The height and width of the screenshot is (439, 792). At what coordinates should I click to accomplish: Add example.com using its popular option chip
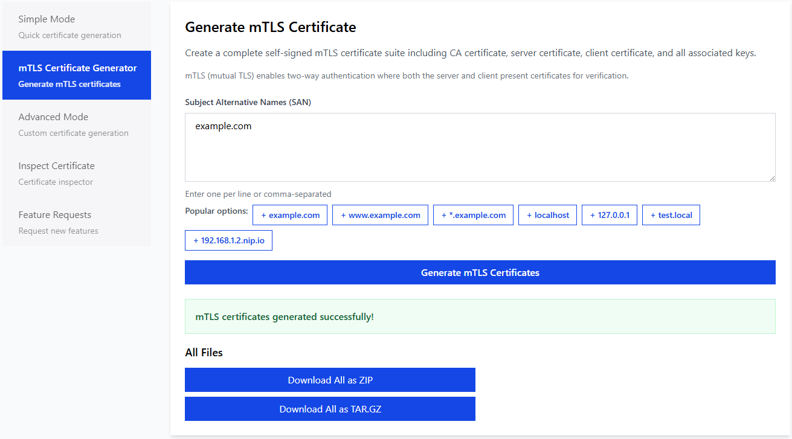(x=290, y=214)
